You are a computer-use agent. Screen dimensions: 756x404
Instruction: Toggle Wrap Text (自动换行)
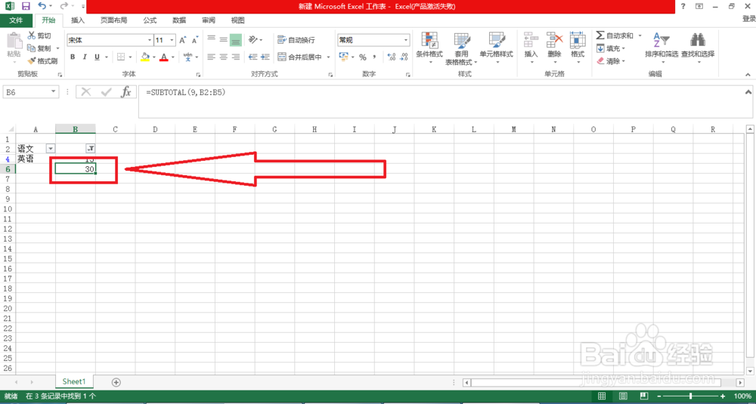[x=296, y=40]
